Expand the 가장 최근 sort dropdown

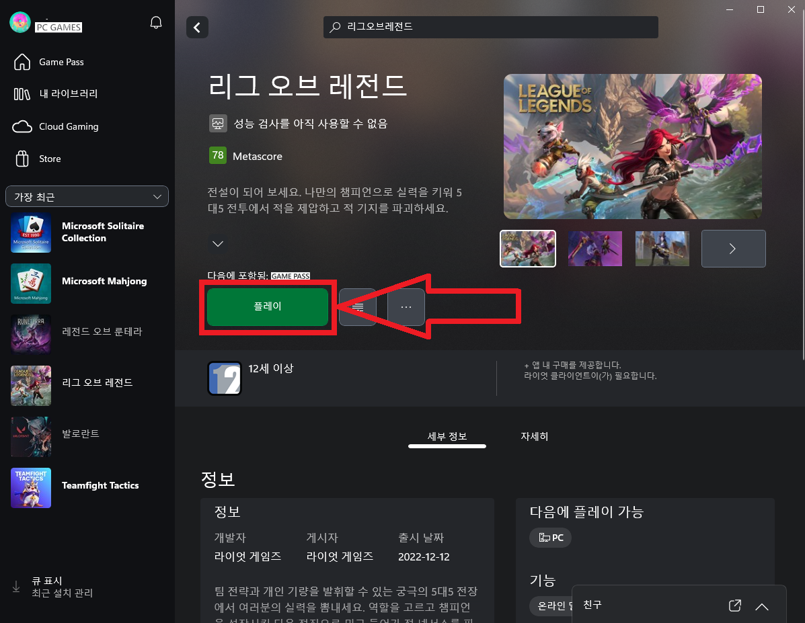pos(87,196)
